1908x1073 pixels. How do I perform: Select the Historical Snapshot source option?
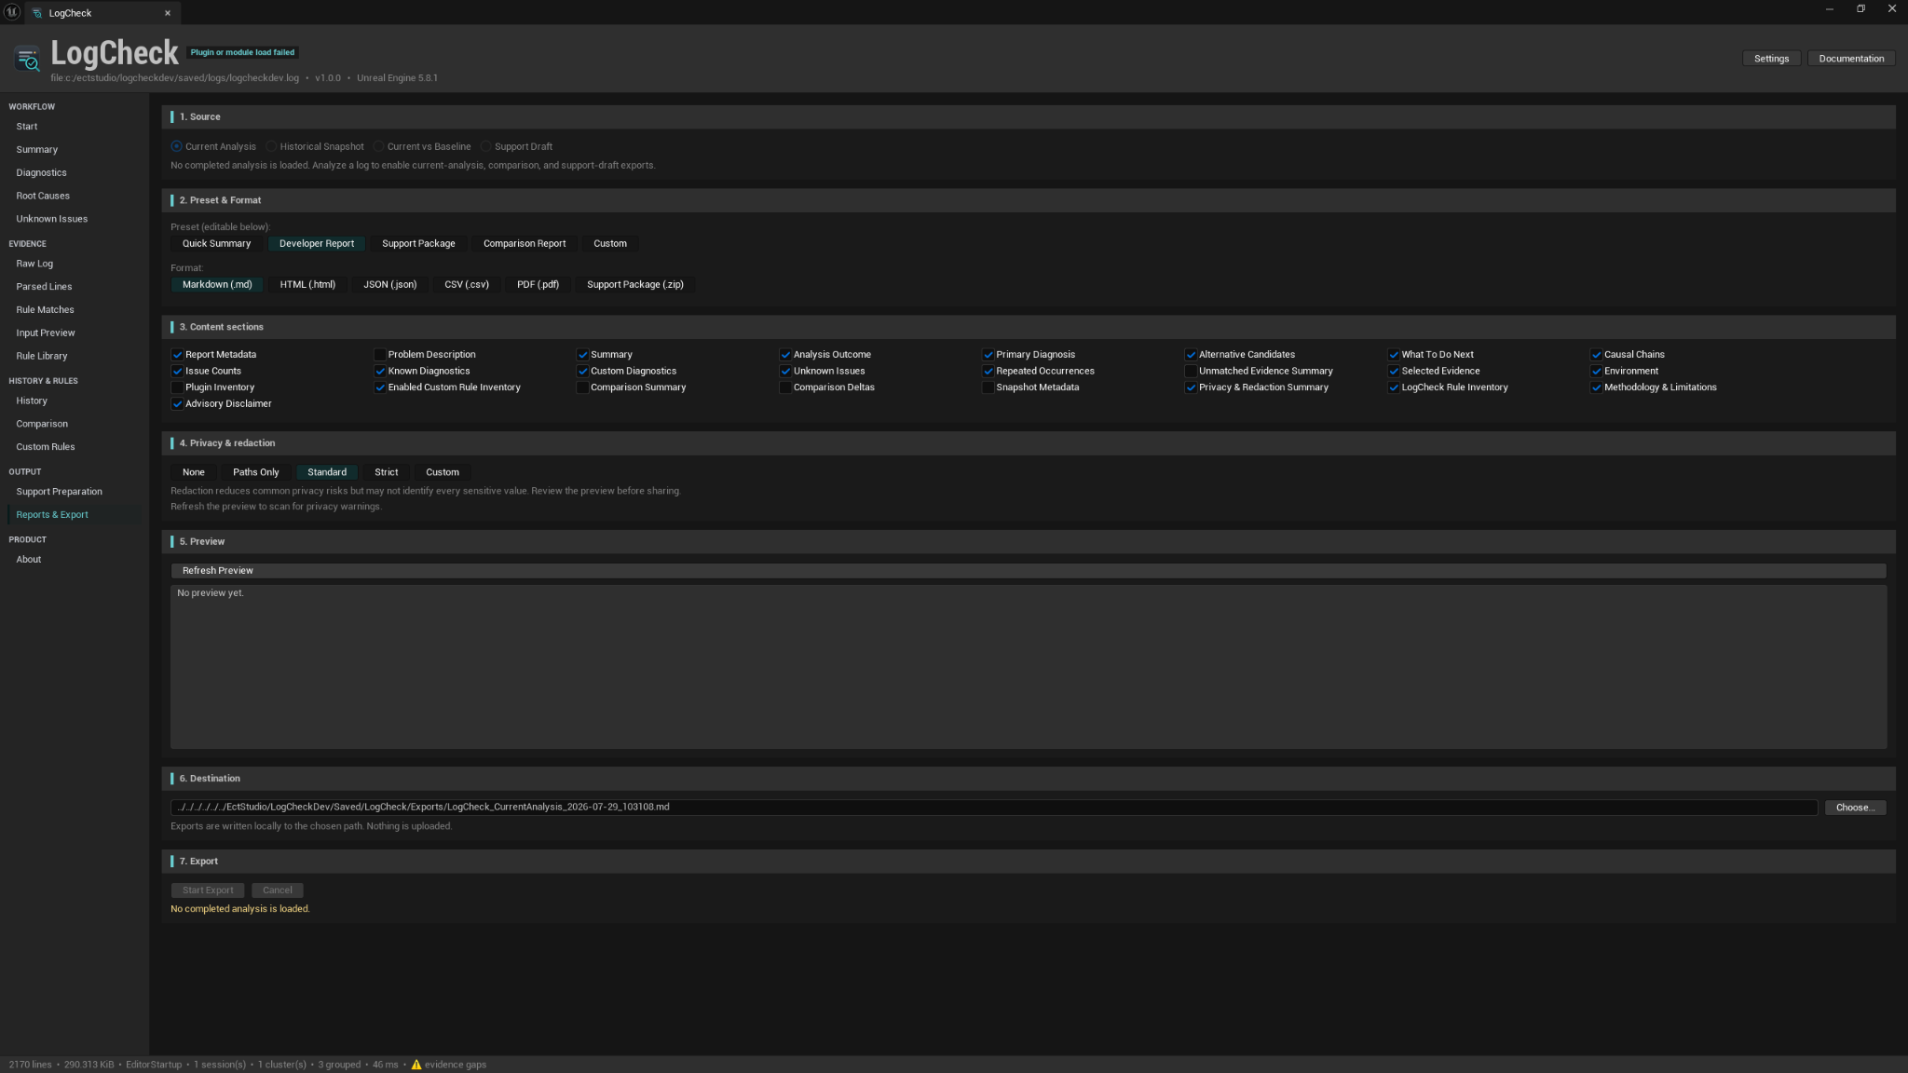click(x=271, y=146)
